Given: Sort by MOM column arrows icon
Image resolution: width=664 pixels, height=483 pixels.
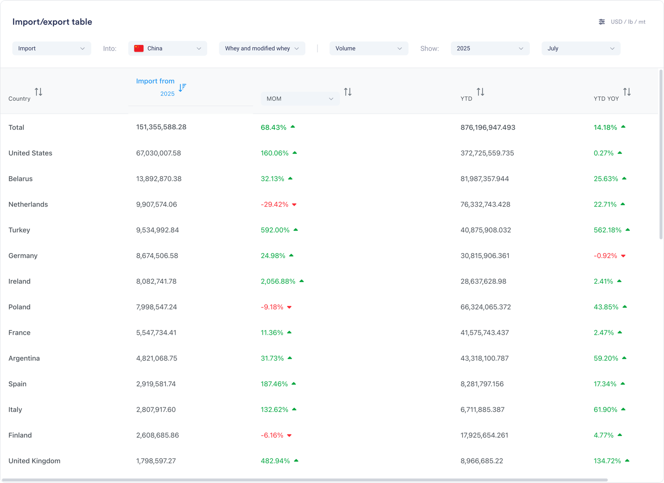Looking at the screenshot, I should (348, 92).
